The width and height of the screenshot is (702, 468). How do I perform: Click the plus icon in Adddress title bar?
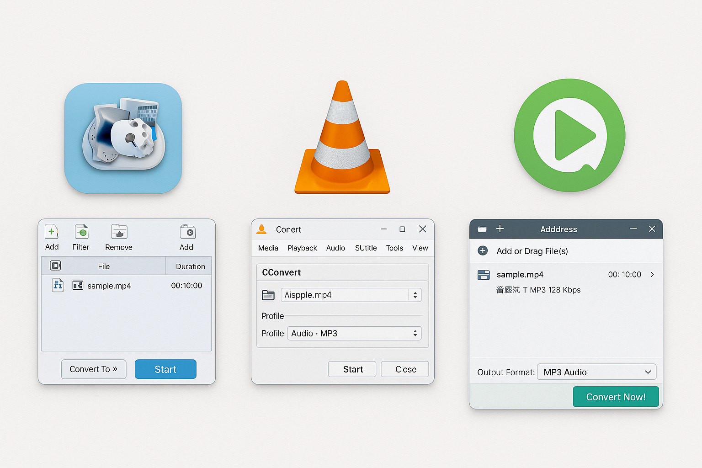pos(500,229)
